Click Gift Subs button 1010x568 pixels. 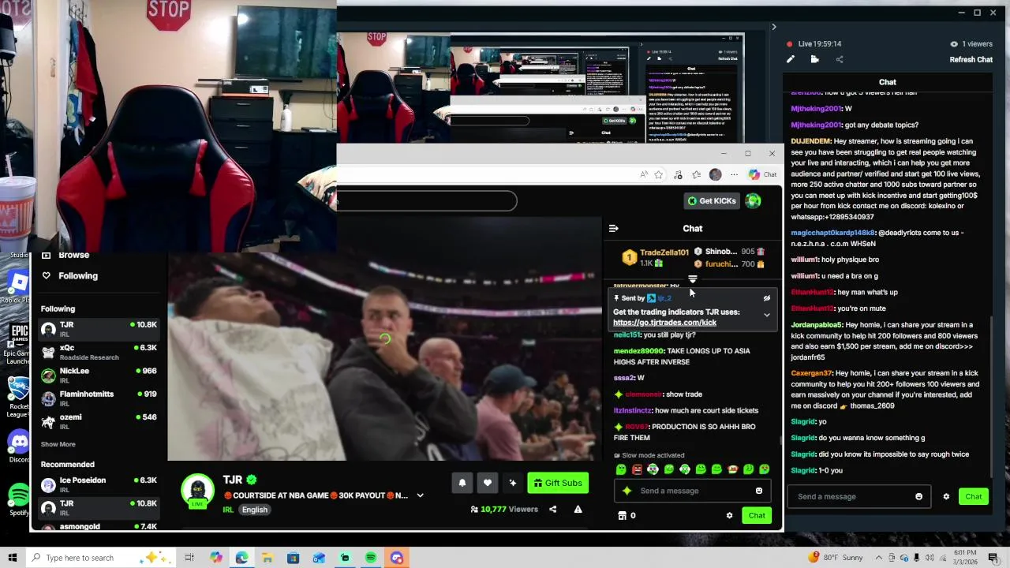pos(558,483)
